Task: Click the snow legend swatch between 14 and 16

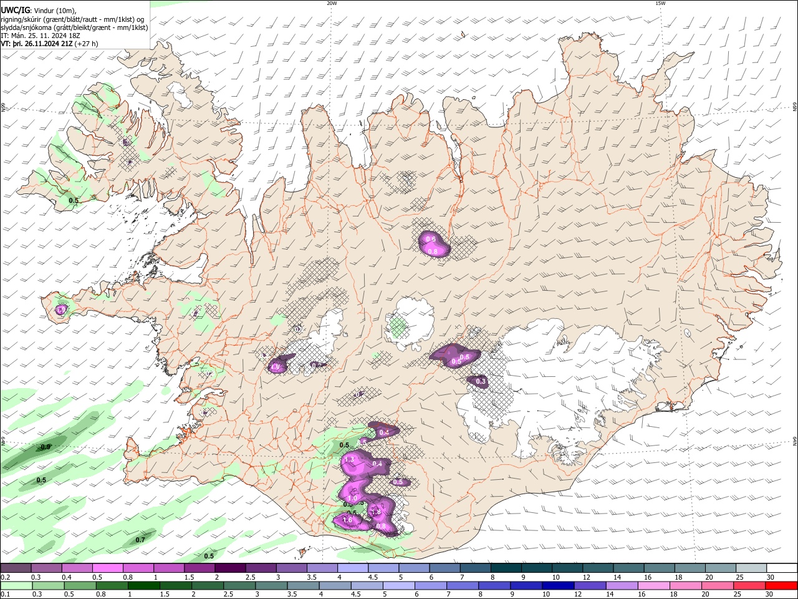Action: pos(628,568)
